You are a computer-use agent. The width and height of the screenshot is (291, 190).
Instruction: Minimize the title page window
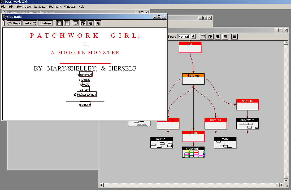155,17
